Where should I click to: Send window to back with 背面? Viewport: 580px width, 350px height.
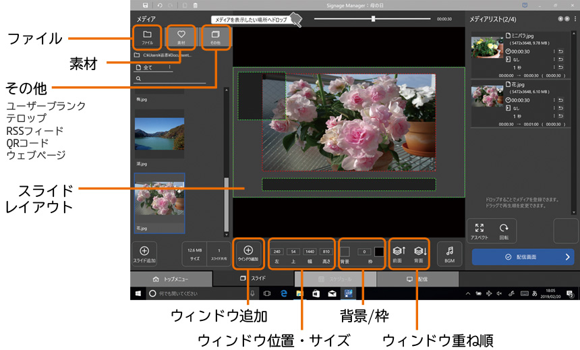(x=418, y=253)
